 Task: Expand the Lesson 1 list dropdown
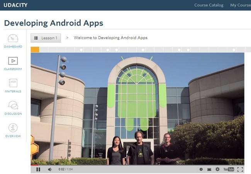click(46, 38)
